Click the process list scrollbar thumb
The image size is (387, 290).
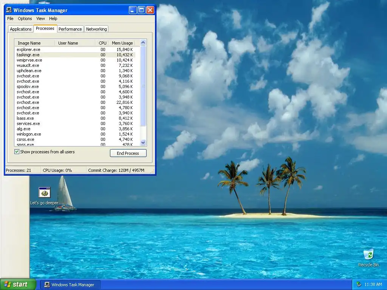click(143, 86)
